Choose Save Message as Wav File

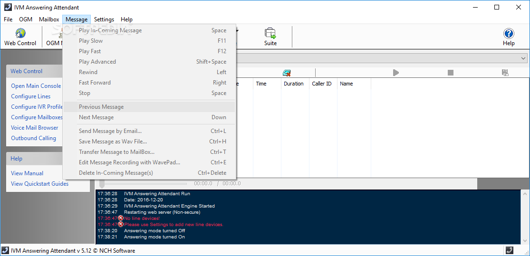(149, 142)
